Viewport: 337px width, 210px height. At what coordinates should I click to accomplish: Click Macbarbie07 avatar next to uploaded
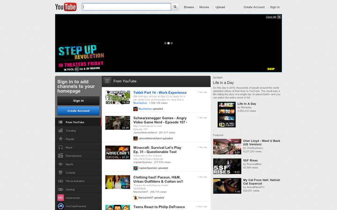(x=135, y=198)
